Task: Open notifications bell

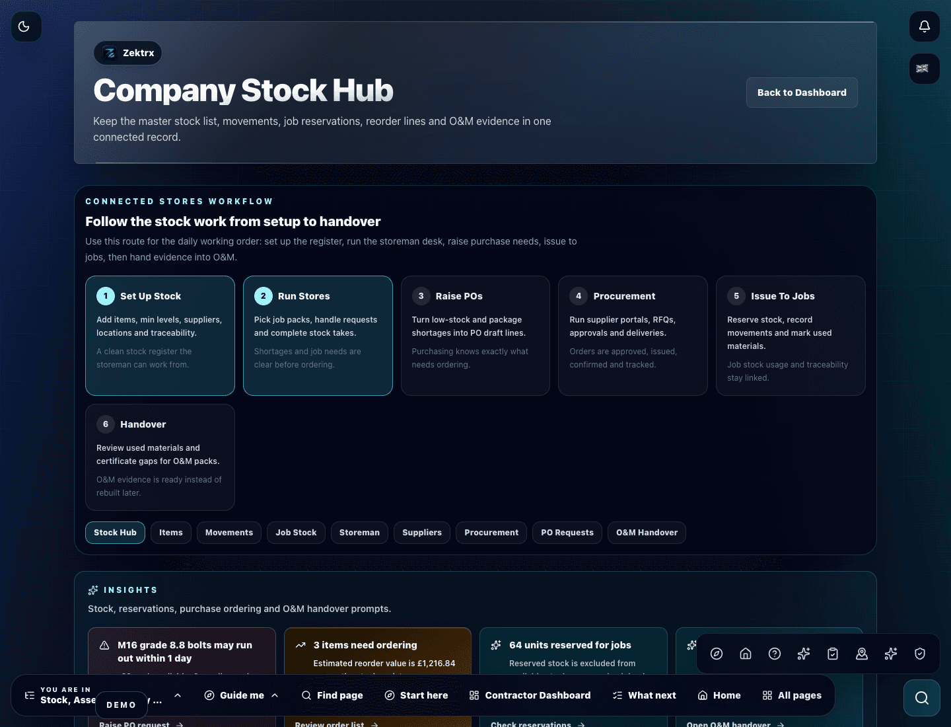Action: [925, 26]
